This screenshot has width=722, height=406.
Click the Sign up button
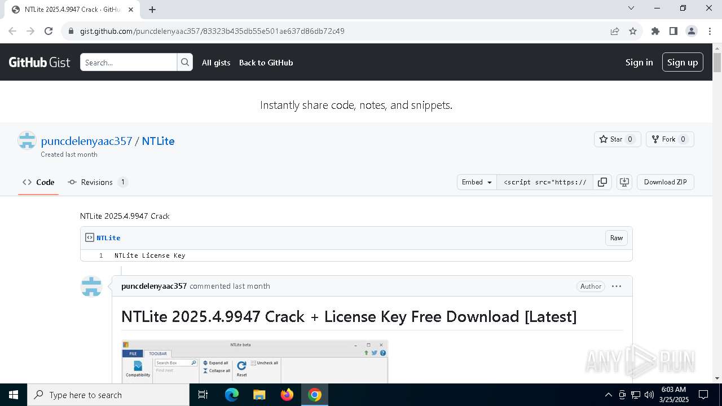click(x=683, y=63)
